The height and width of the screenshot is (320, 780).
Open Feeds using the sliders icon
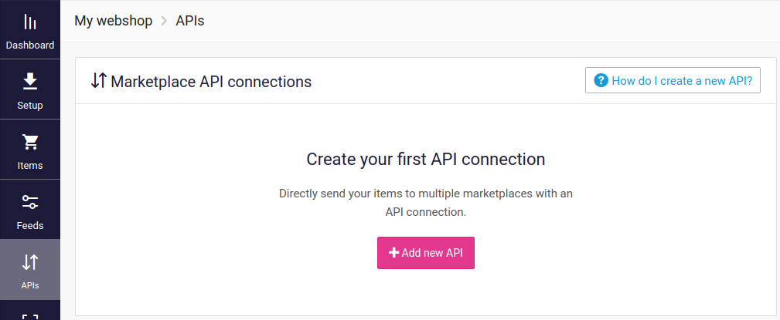30,202
